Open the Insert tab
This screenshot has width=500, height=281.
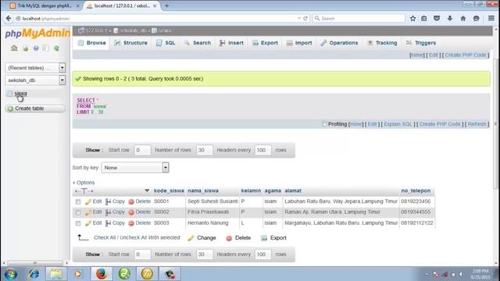231,43
